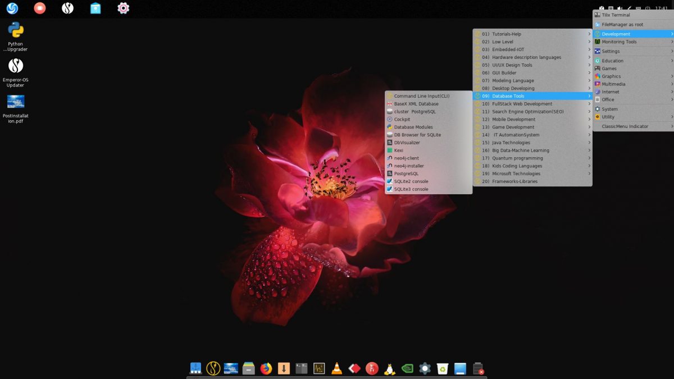Open the recycle bin in the dock

click(x=443, y=368)
